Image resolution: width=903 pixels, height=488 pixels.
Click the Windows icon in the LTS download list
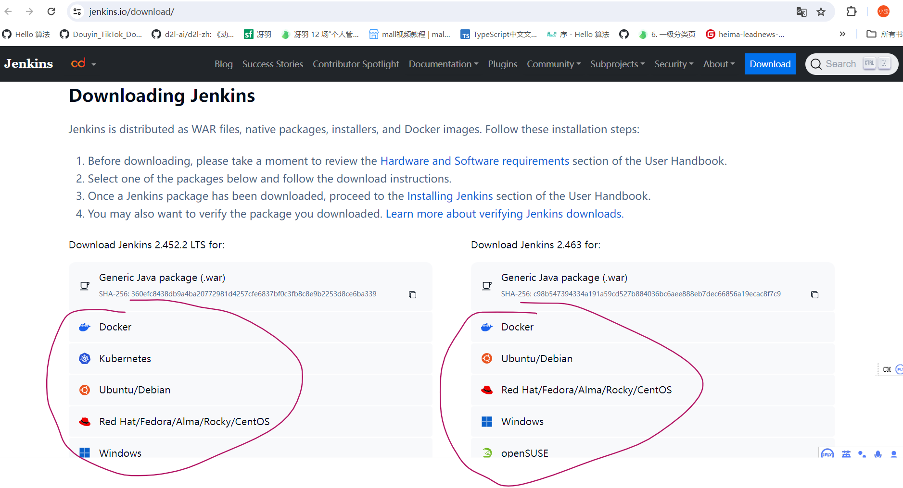pyautogui.click(x=85, y=452)
